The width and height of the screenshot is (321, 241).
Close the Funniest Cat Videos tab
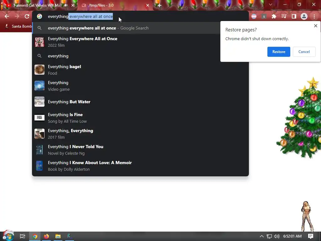click(73, 5)
